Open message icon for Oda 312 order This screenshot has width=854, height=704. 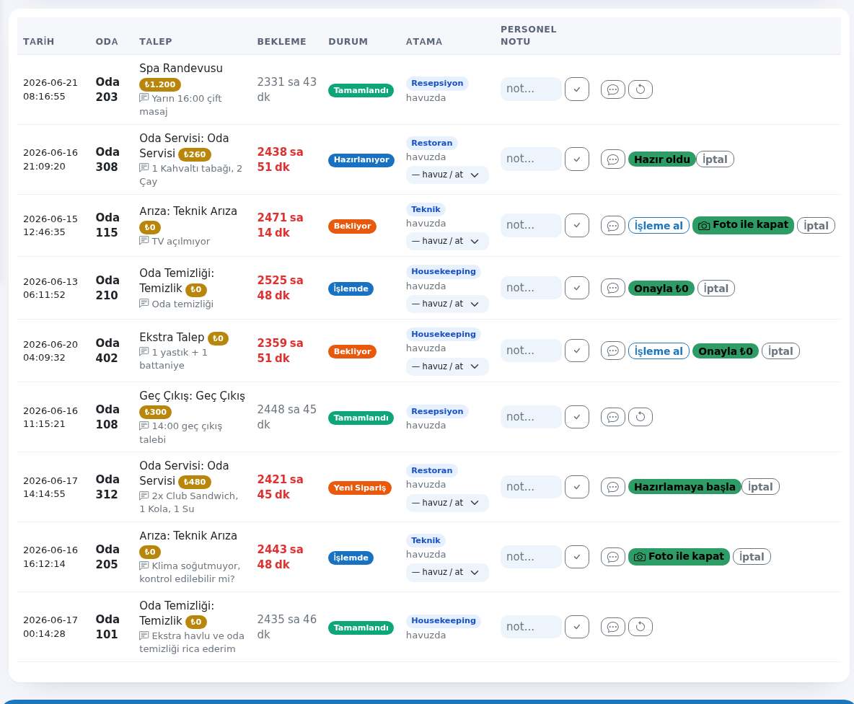click(612, 487)
